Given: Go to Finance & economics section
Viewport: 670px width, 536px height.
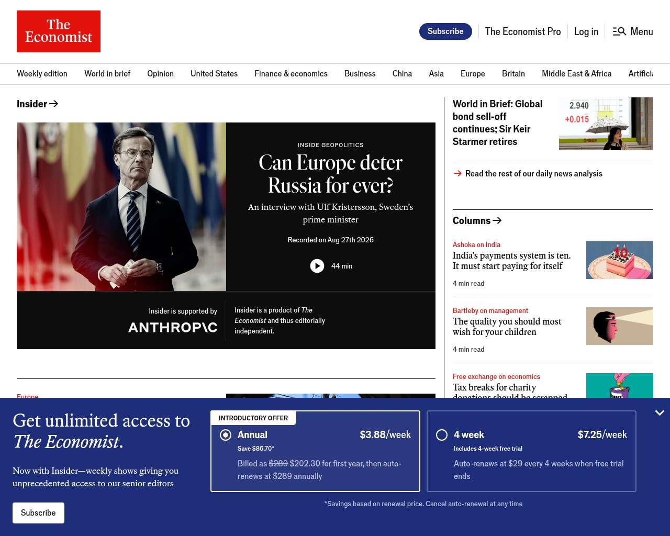Looking at the screenshot, I should (291, 73).
